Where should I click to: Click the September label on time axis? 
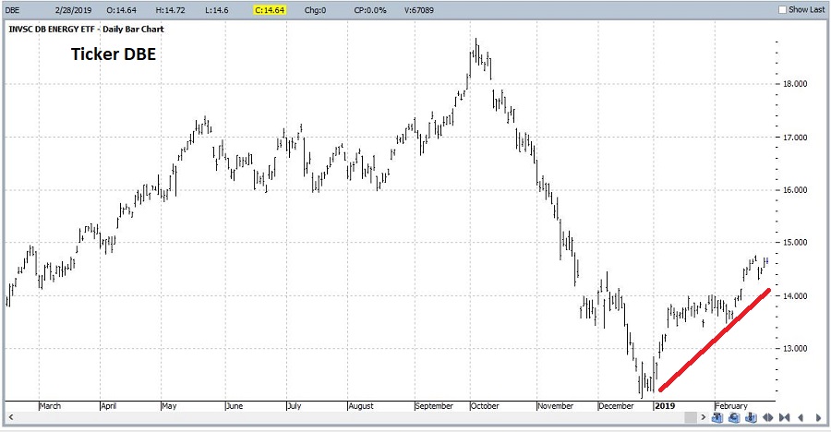tap(434, 406)
